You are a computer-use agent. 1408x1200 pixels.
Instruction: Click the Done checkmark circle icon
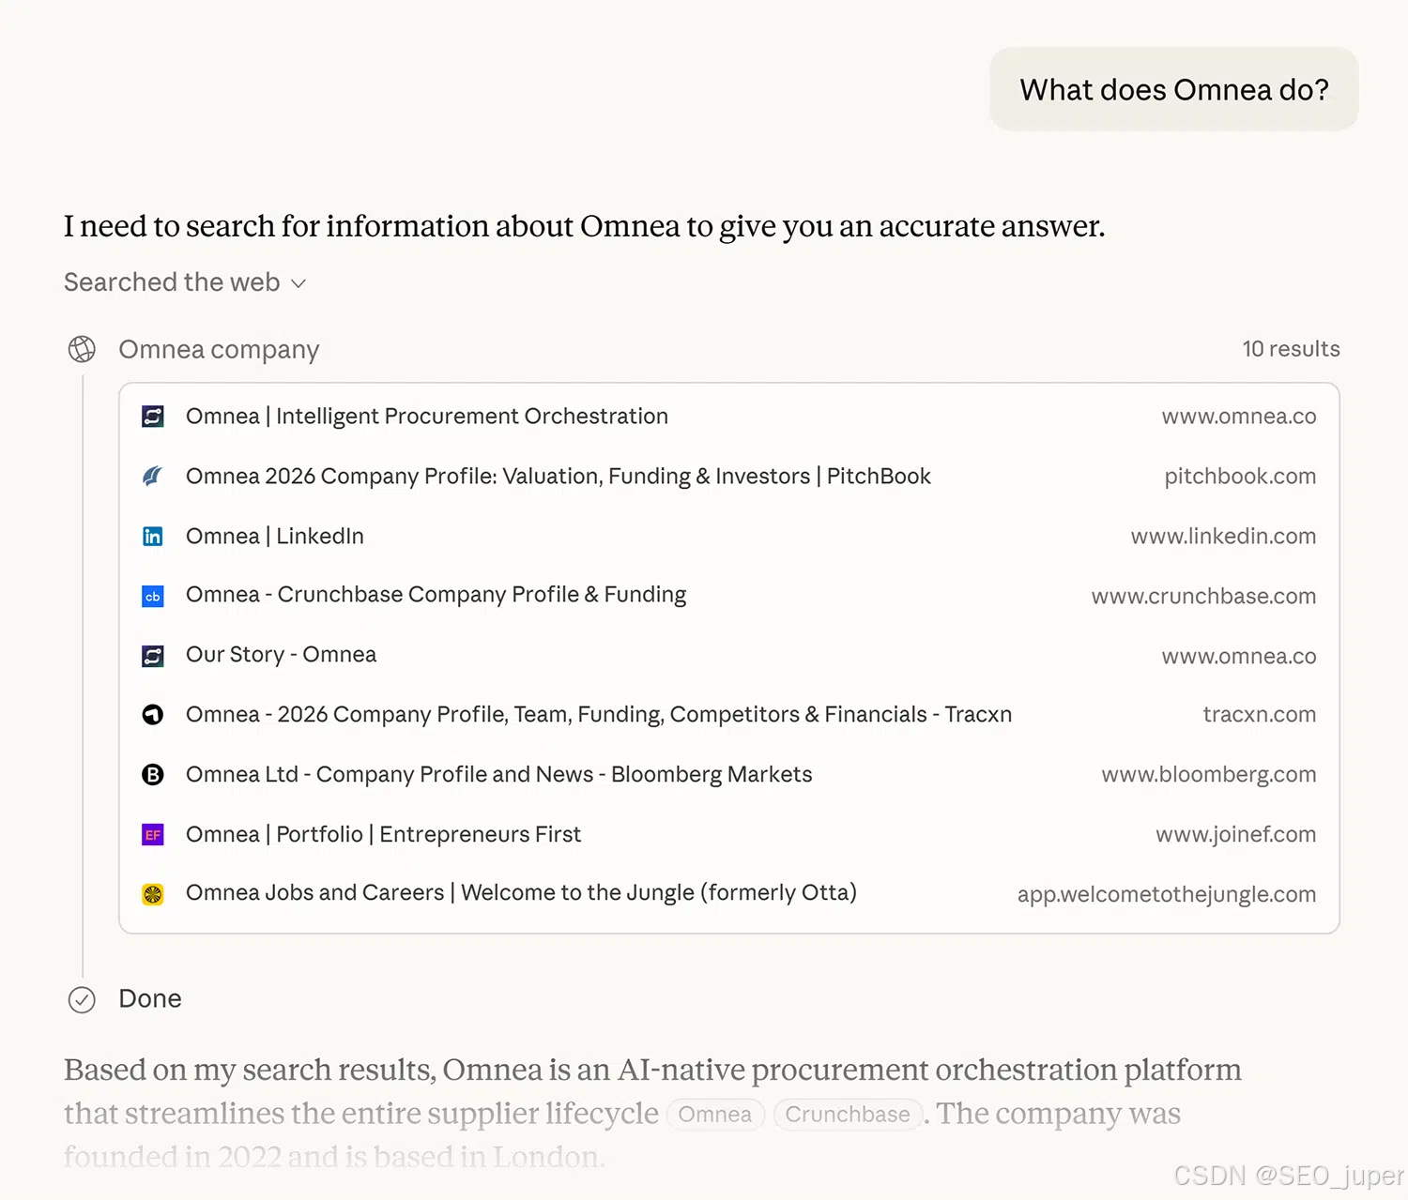[82, 1000]
